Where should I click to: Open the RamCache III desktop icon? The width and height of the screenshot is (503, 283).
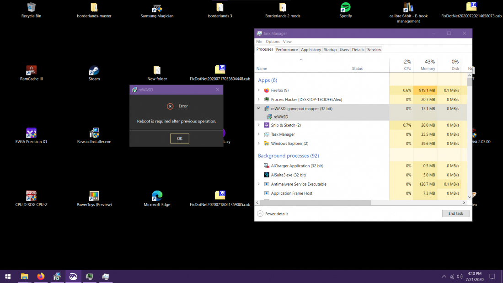(x=31, y=71)
